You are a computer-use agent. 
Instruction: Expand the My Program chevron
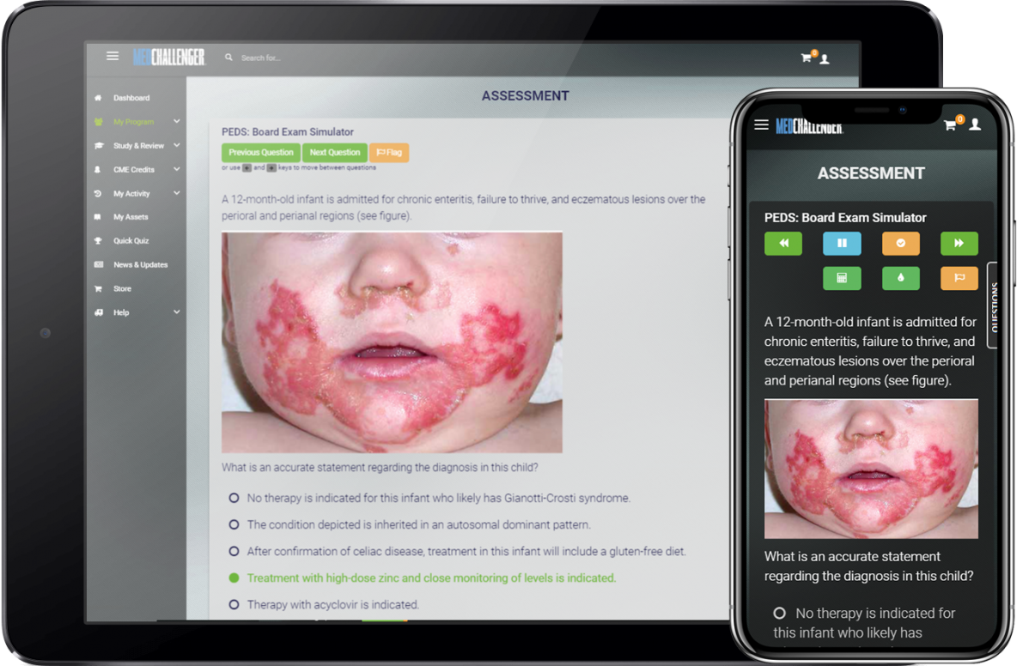tap(176, 121)
